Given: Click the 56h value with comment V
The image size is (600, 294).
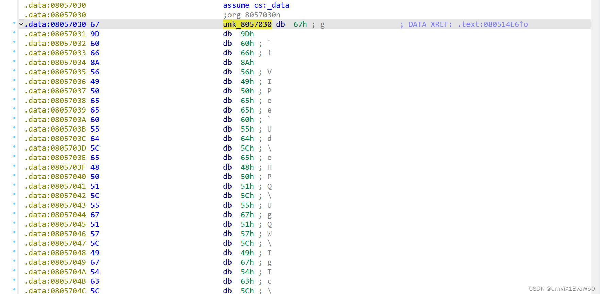Looking at the screenshot, I should (x=247, y=72).
